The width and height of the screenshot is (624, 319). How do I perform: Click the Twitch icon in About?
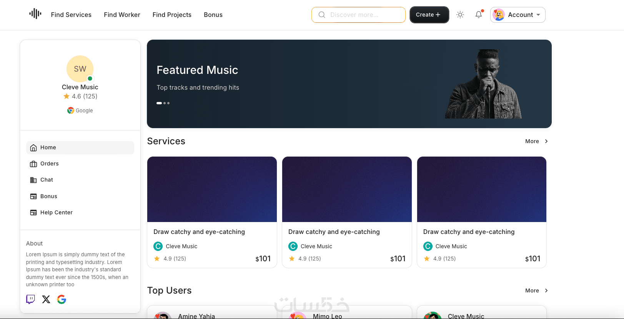[x=30, y=299]
